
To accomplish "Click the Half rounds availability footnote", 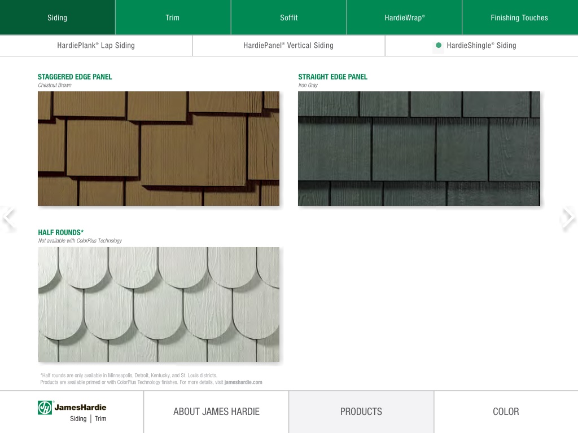I will click(x=129, y=375).
